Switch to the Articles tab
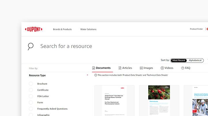Image resolution: width=208 pixels, height=116 pixels. pos(125,68)
